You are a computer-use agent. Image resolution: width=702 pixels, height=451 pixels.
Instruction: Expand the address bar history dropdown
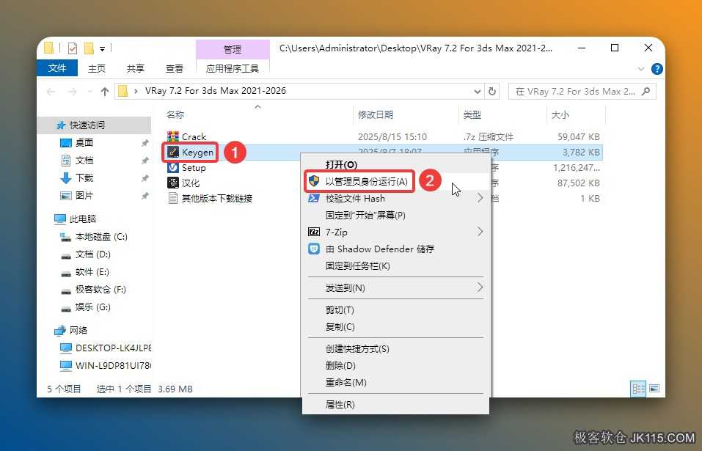click(x=478, y=91)
